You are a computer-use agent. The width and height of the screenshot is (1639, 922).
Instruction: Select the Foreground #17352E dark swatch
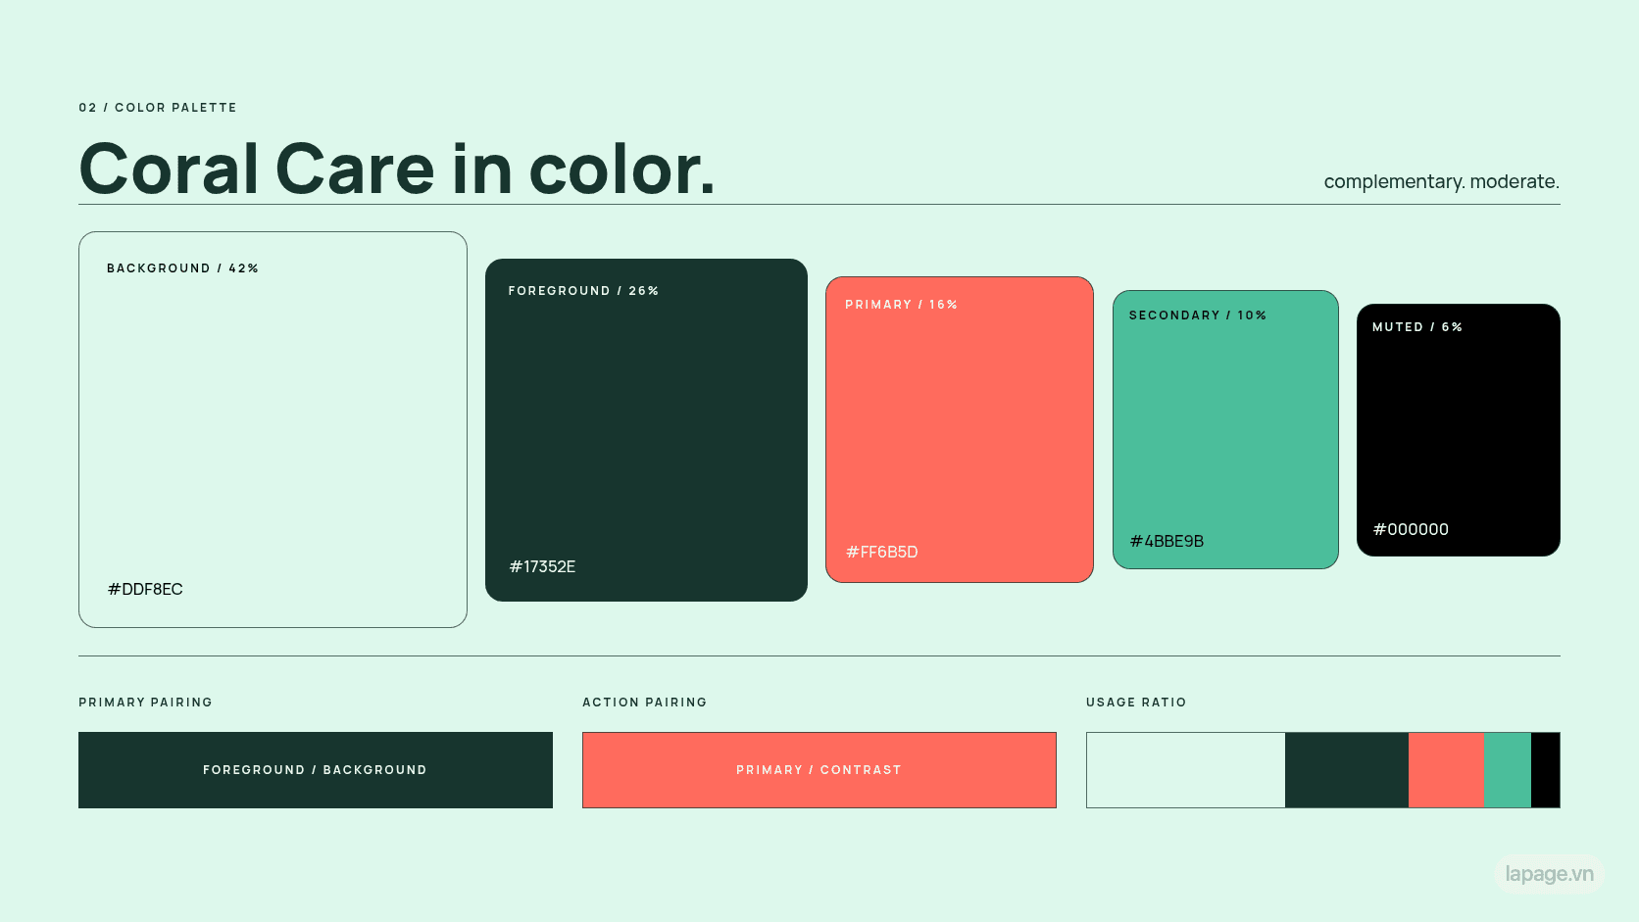click(x=646, y=430)
